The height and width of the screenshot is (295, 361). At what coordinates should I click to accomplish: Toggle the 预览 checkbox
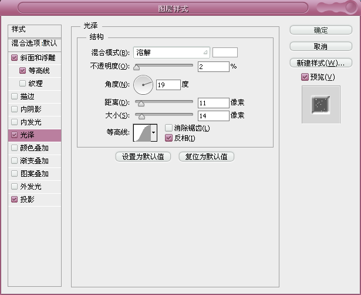click(x=305, y=77)
